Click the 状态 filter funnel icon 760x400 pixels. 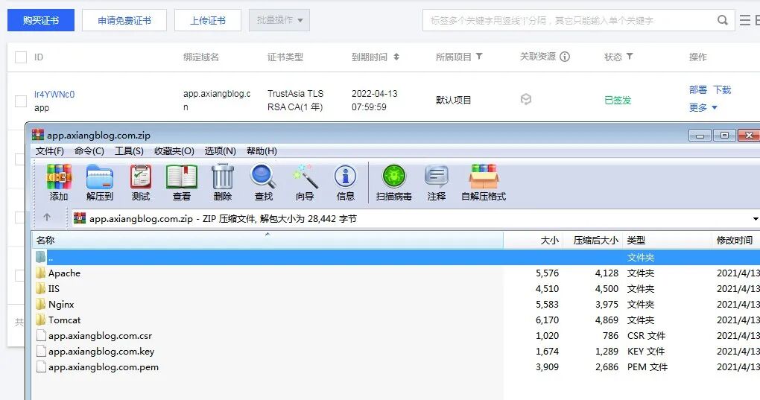[x=630, y=57]
